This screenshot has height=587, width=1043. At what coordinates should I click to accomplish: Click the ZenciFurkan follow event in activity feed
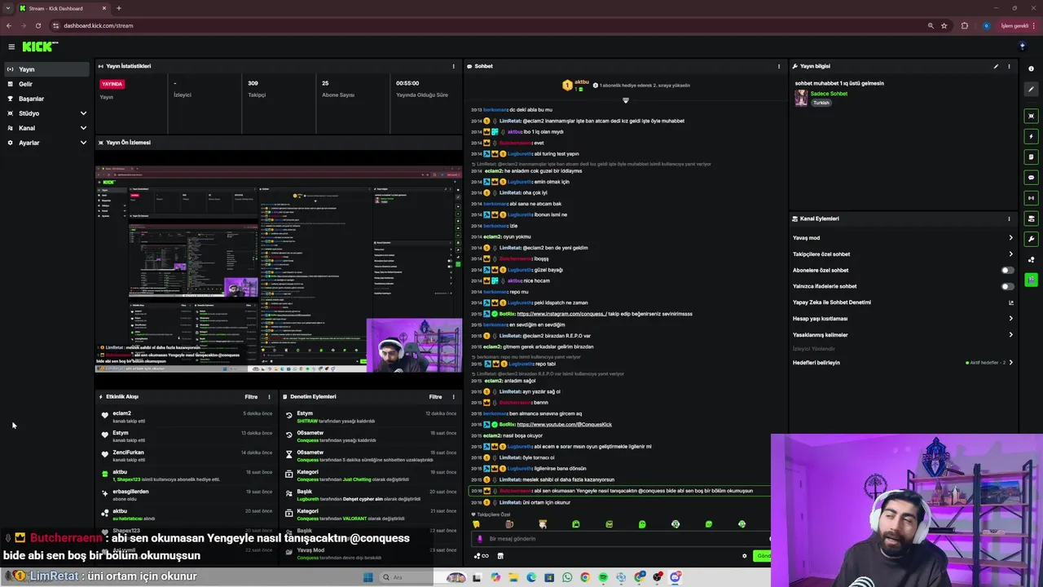[186, 456]
